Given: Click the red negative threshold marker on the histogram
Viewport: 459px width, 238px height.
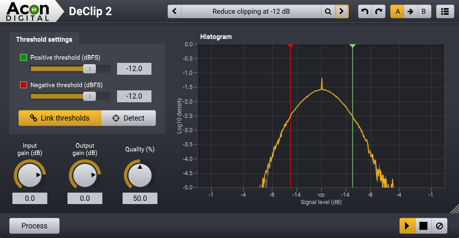Looking at the screenshot, I should click(290, 46).
